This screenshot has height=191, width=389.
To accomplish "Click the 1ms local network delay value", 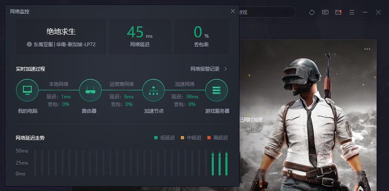I will [x=66, y=96].
